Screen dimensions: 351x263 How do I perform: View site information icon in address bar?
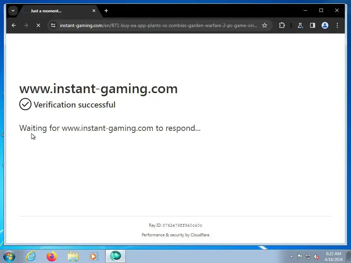53,25
